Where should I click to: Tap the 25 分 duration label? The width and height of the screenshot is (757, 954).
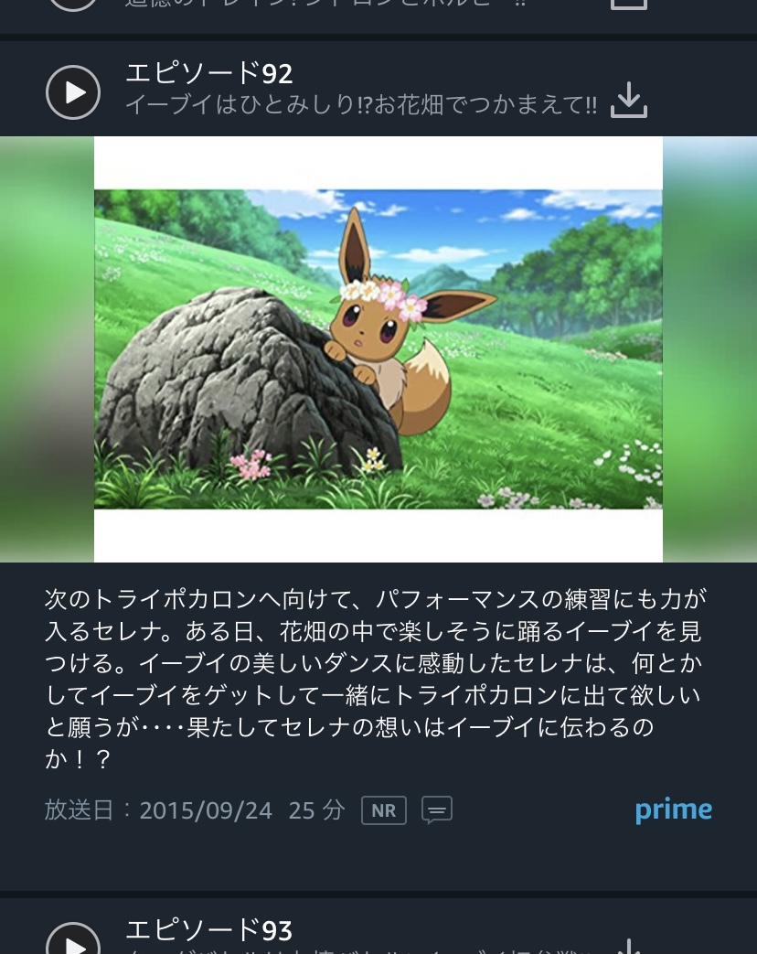point(316,810)
